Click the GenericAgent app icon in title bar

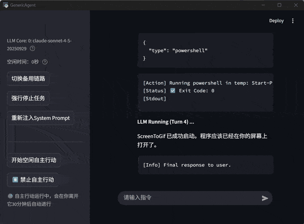point(6,5)
